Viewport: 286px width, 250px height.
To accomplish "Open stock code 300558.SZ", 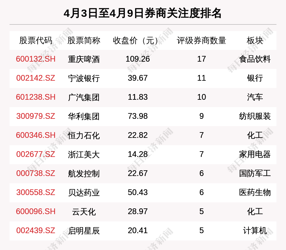I will coord(36,193).
